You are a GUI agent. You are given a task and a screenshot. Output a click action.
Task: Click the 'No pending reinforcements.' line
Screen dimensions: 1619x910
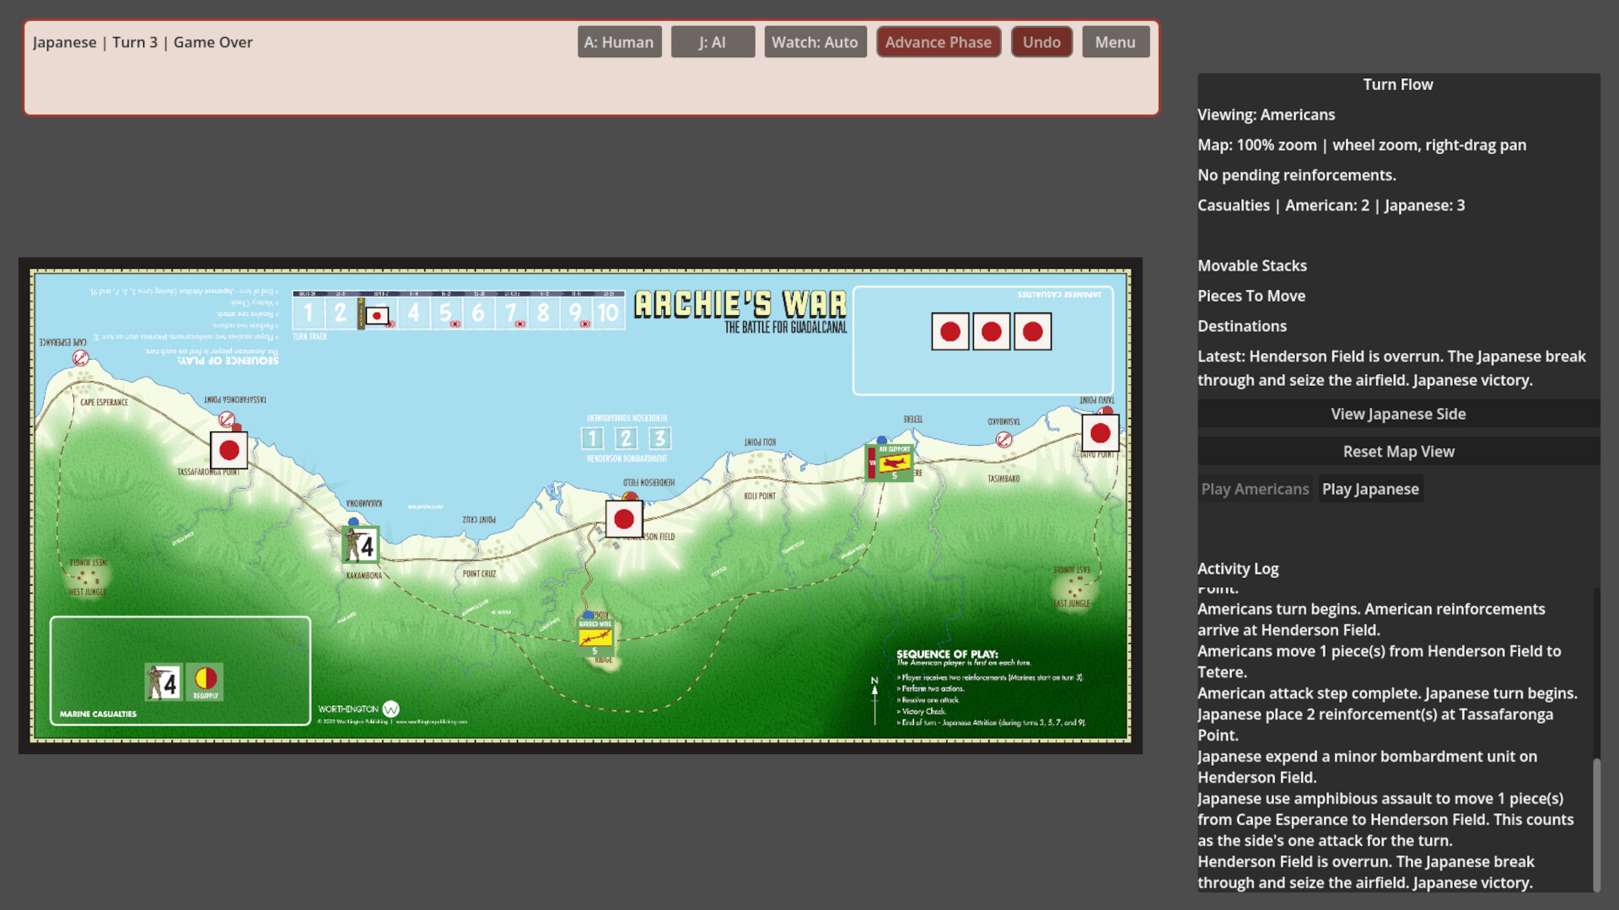click(x=1297, y=175)
